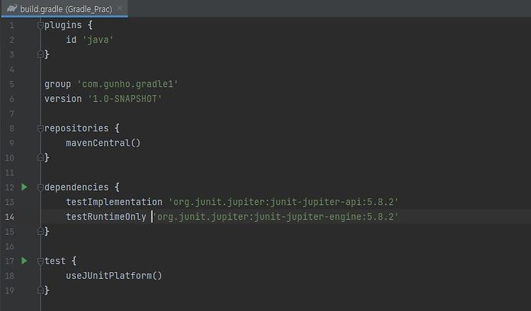Click the '1.0-SNAPSHOT' version string
Image resolution: width=531 pixels, height=311 pixels.
click(x=125, y=99)
